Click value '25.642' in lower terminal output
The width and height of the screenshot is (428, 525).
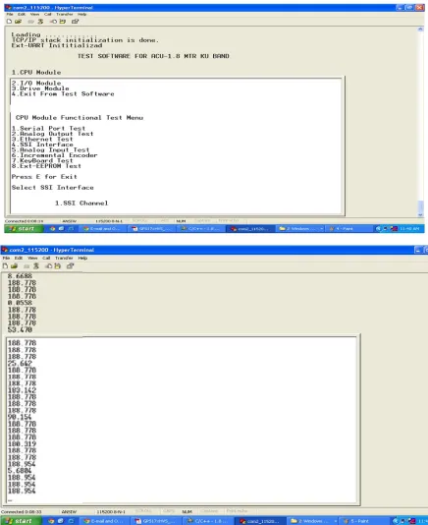point(20,364)
